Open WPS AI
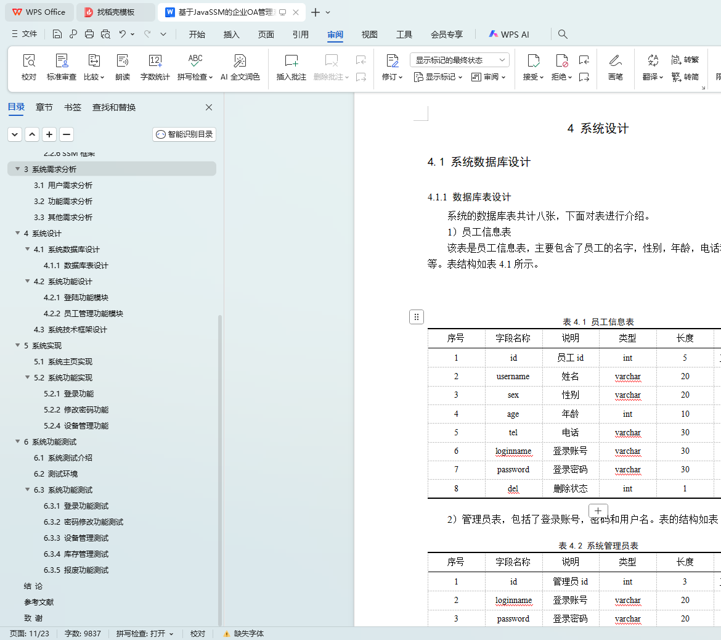 pos(509,35)
